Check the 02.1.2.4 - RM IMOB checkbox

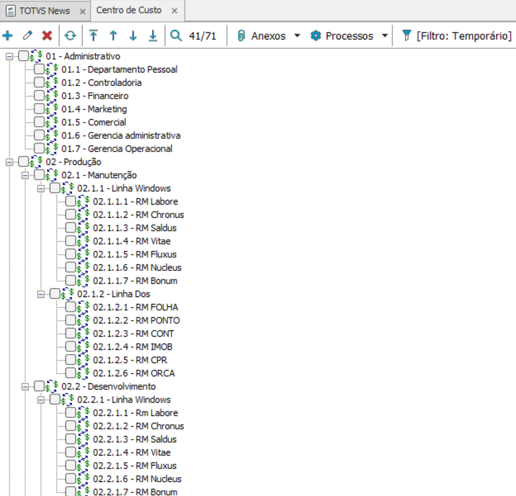click(71, 346)
